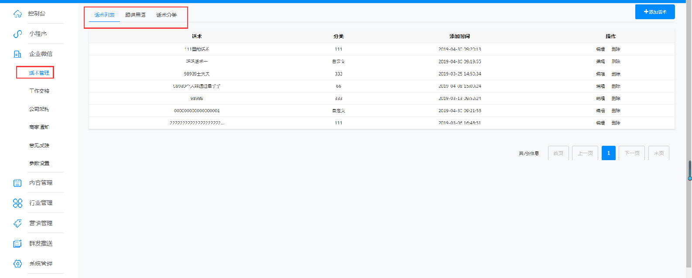The height and width of the screenshot is (278, 692).
Task: Click the category cell 66
Action: pos(339,86)
